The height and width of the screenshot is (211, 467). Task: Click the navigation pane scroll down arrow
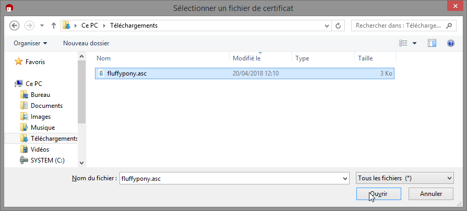pyautogui.click(x=81, y=163)
